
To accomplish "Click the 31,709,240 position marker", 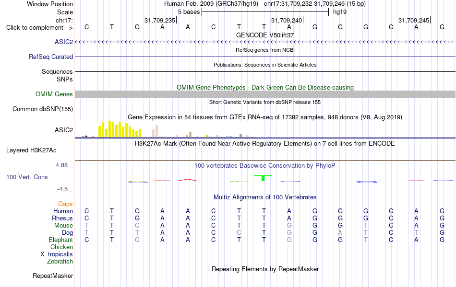I will pos(287,20).
